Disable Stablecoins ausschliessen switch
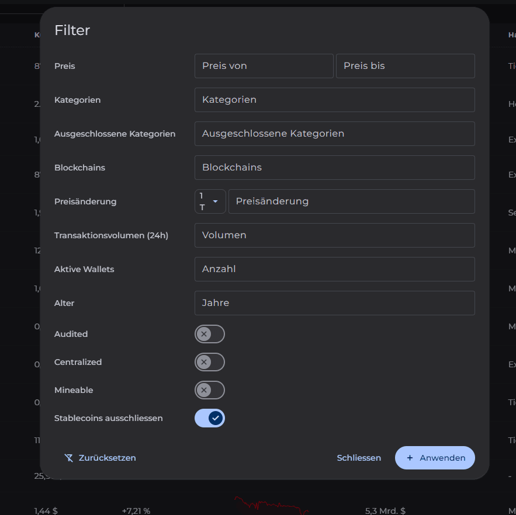Image resolution: width=516 pixels, height=515 pixels. pos(209,418)
